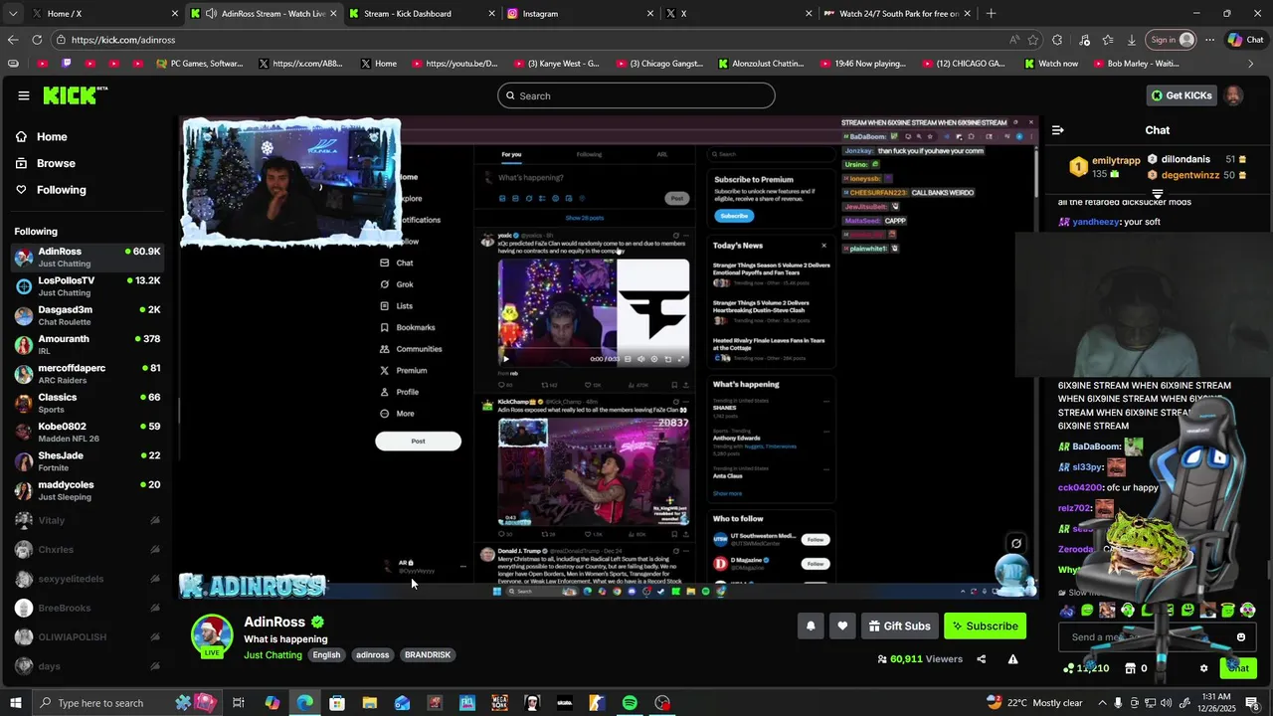This screenshot has height=716, width=1273.
Task: Click the Just Chatting category link
Action: click(273, 655)
